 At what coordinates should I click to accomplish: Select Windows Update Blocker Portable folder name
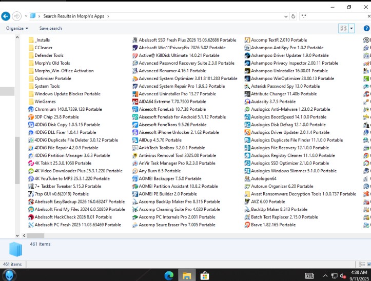(67, 94)
